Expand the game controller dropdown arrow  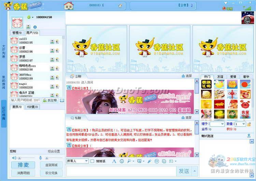coord(176,161)
